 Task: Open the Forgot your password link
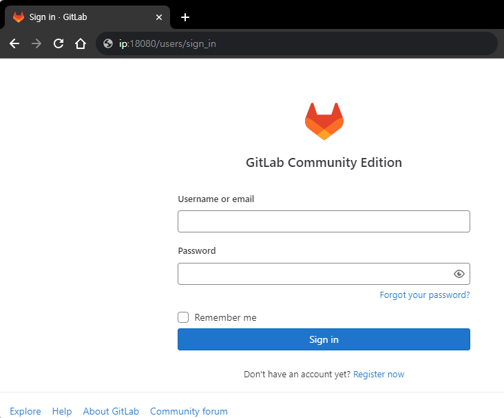pos(425,295)
